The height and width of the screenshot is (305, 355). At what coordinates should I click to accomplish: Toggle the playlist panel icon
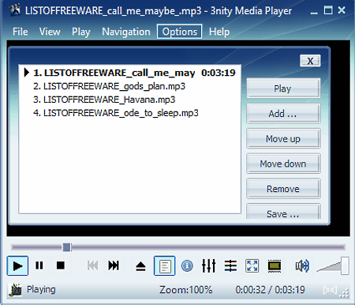165,265
